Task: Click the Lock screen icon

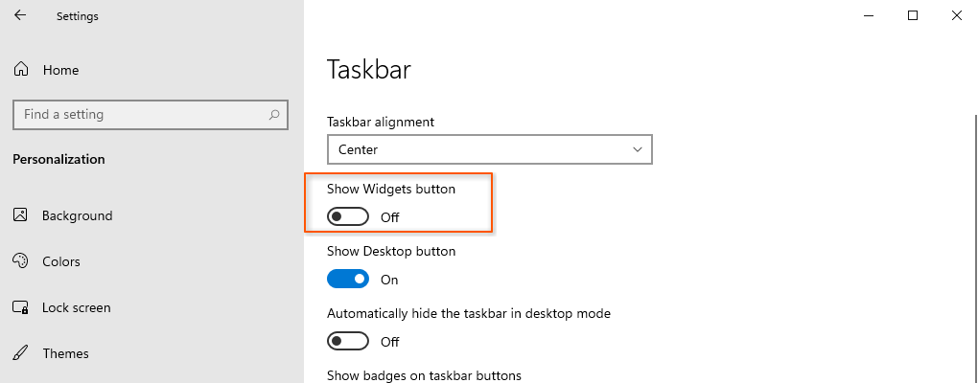Action: pos(21,307)
